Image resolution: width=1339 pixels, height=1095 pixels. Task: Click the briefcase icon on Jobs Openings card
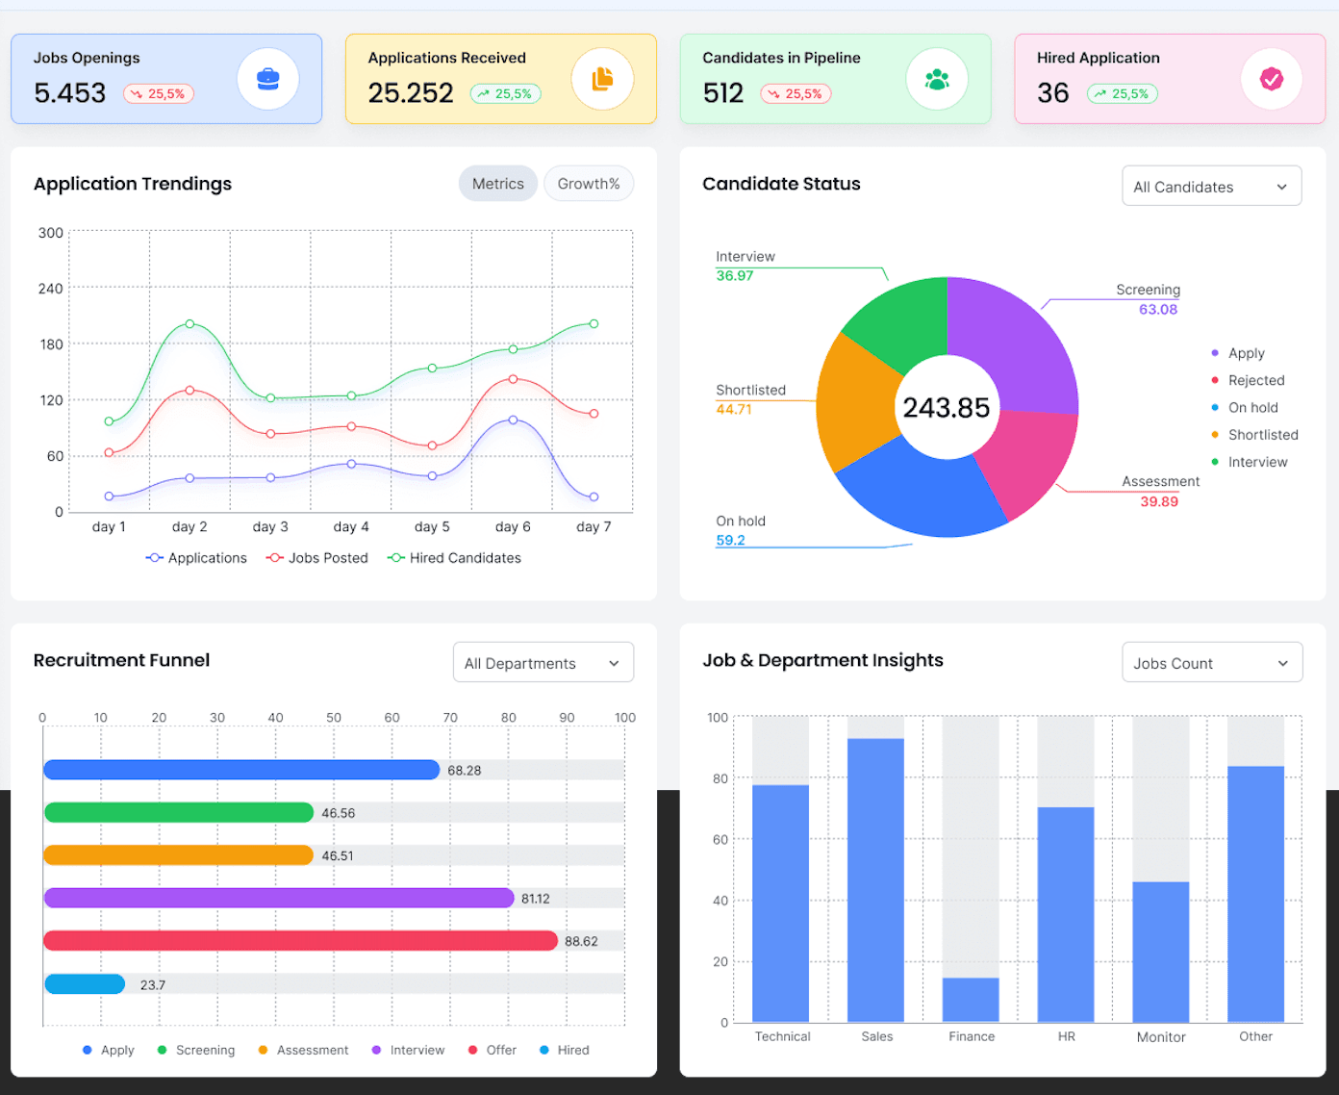point(268,79)
